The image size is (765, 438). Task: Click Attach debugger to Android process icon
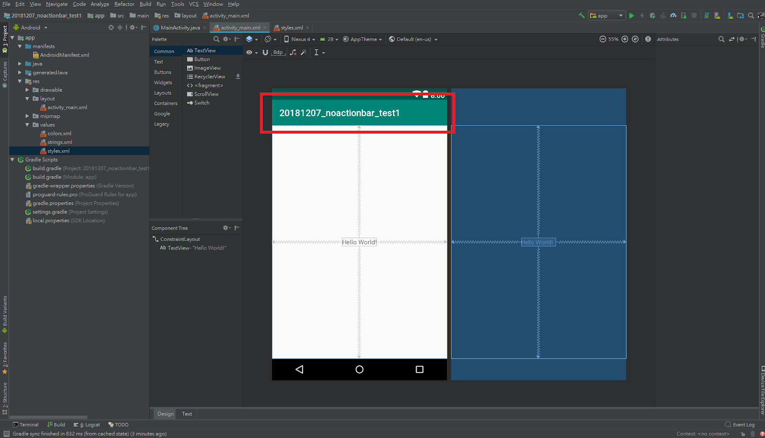(684, 15)
